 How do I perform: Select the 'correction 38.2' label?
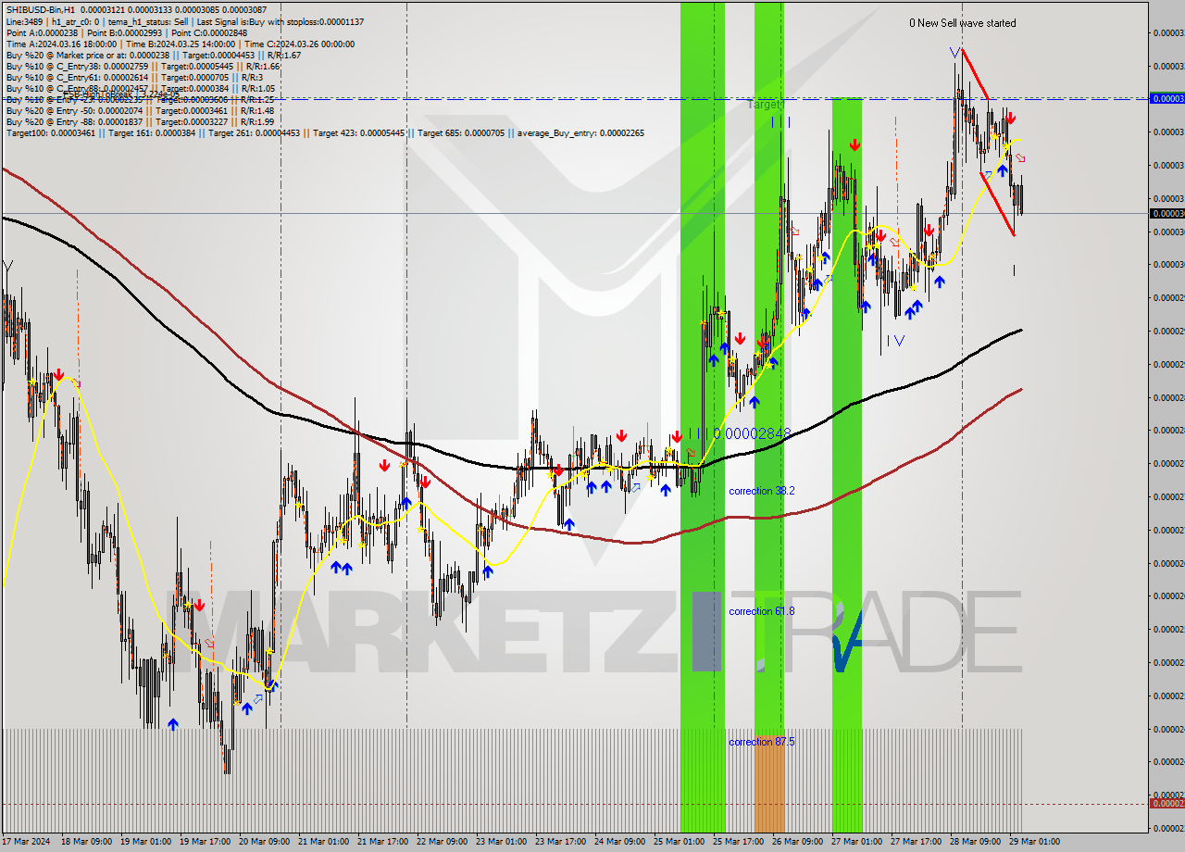[x=761, y=491]
